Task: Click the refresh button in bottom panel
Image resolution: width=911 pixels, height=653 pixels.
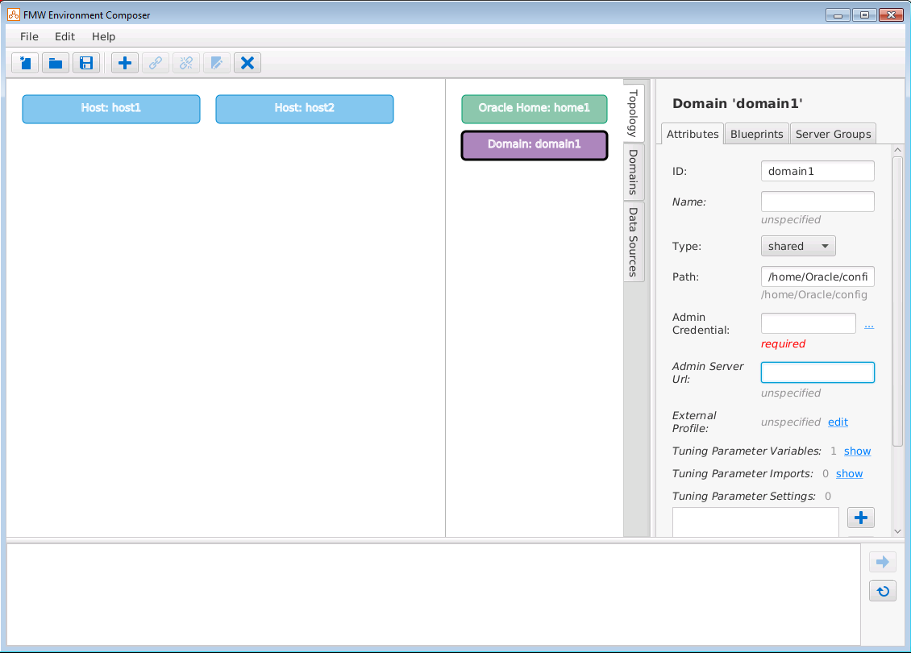Action: click(883, 592)
